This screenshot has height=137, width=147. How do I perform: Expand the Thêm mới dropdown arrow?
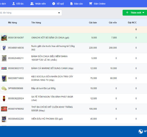(143, 13)
